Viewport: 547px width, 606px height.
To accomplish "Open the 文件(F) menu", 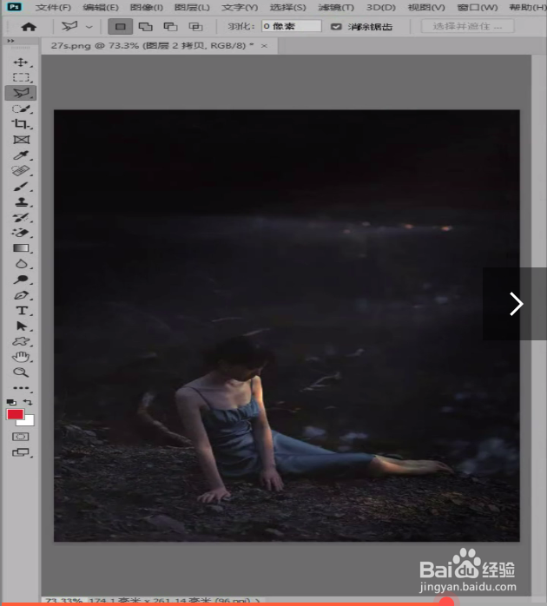I will (x=53, y=7).
